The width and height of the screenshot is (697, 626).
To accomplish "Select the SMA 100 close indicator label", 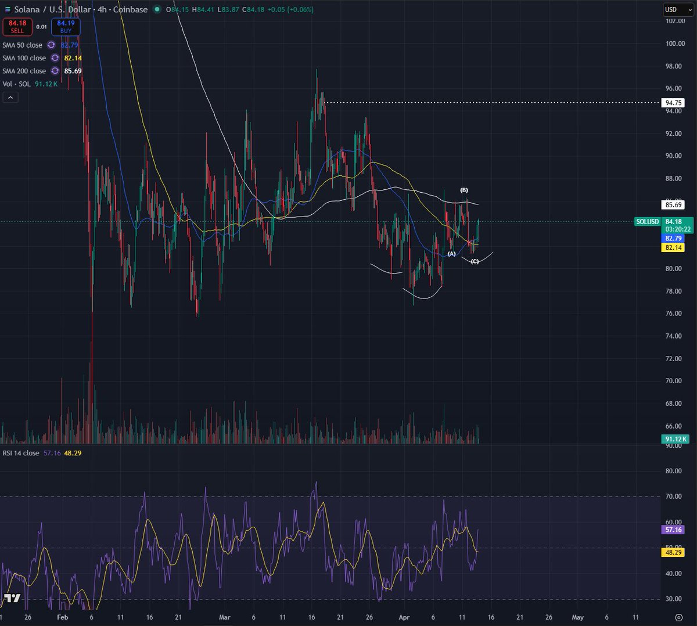I will point(24,58).
